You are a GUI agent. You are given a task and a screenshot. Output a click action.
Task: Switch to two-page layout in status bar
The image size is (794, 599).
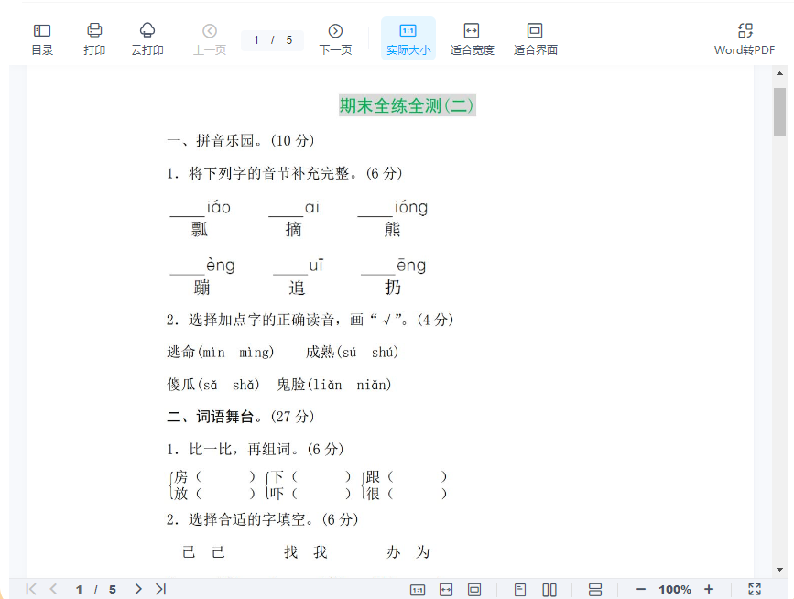click(549, 589)
